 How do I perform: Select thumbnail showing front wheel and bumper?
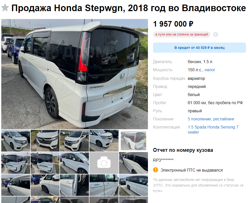pos(104,140)
